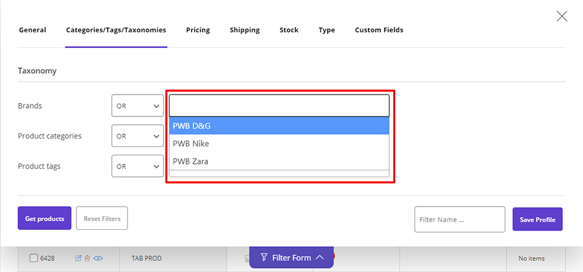Click the edit icon for product 6428

click(78, 258)
